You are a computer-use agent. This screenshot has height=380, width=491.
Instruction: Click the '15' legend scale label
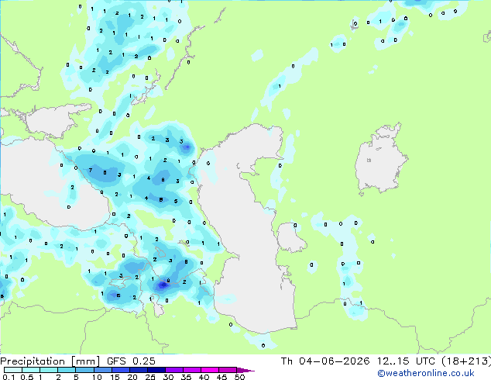(115, 377)
